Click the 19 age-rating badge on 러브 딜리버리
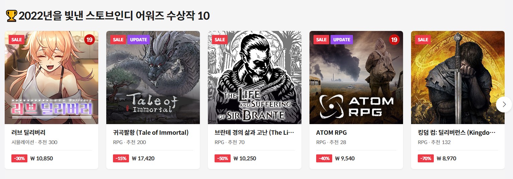The image size is (513, 179). (89, 40)
